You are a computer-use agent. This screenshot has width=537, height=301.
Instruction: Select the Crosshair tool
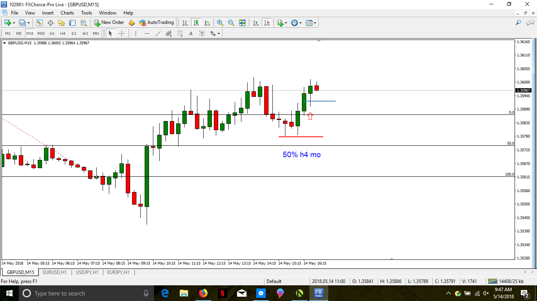[121, 34]
